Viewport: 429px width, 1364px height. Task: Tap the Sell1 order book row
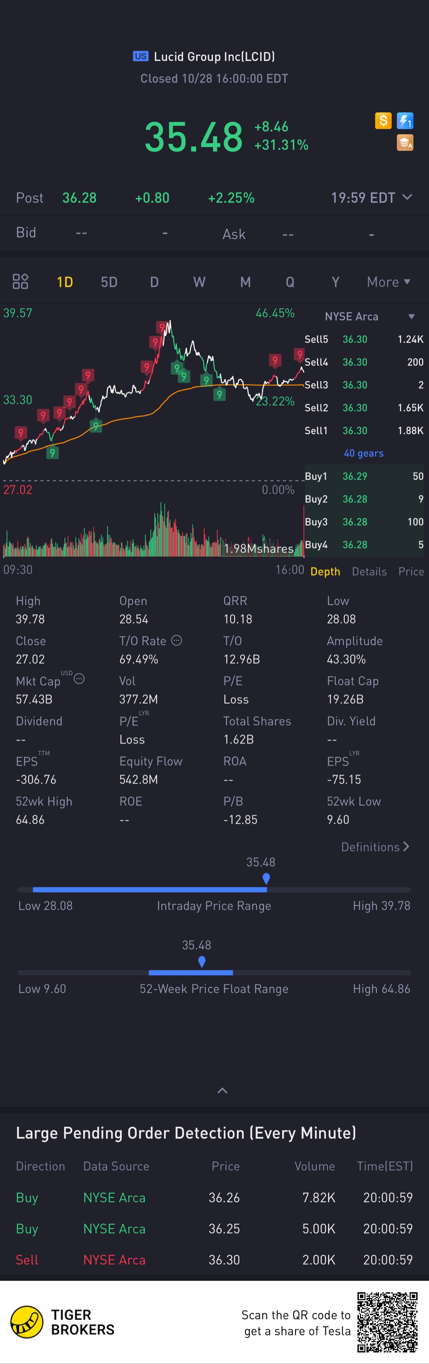coord(364,430)
